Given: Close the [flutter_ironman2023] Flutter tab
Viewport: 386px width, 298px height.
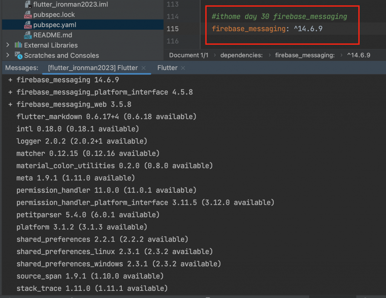Looking at the screenshot, I should [x=144, y=68].
